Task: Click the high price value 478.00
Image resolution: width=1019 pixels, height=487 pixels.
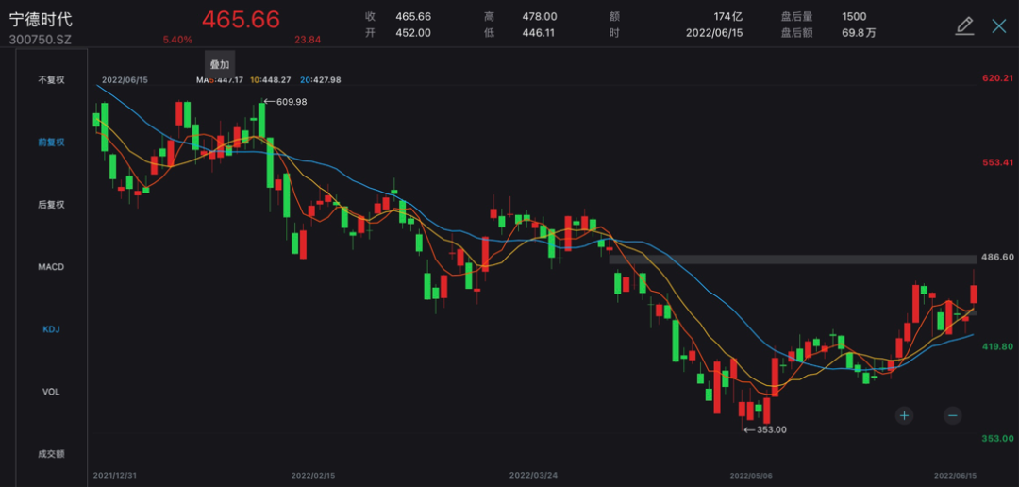Action: click(540, 17)
